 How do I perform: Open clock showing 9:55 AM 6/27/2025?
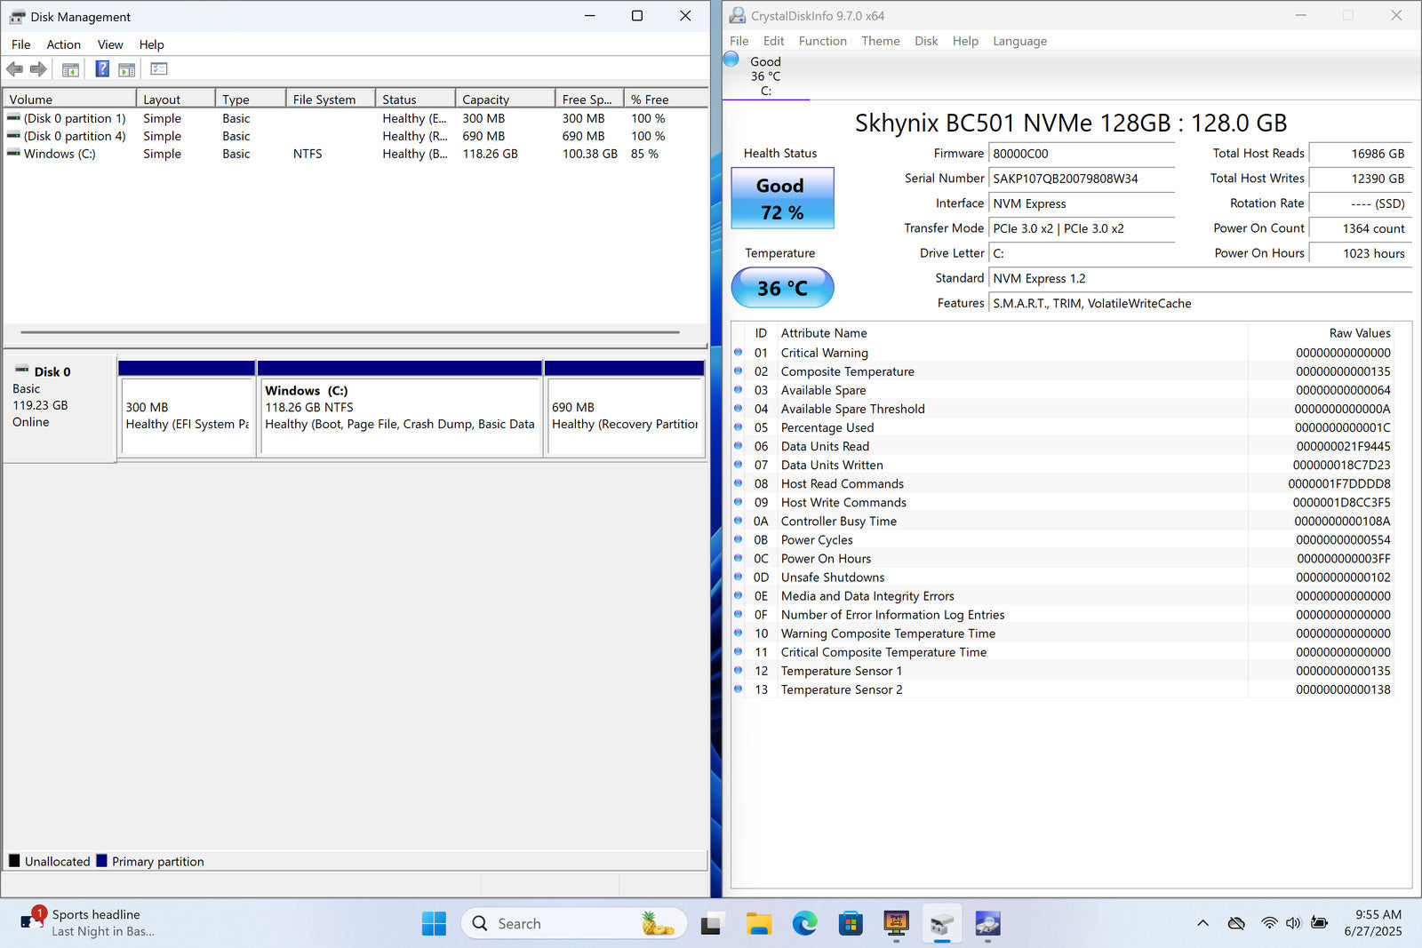point(1373,923)
